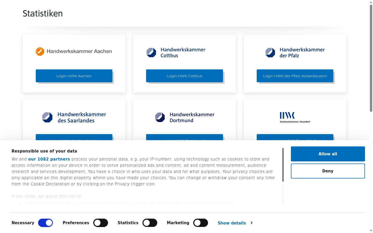Enable the Marketing cookies switch
Viewport: 373px width, 233px height.
tap(200, 223)
